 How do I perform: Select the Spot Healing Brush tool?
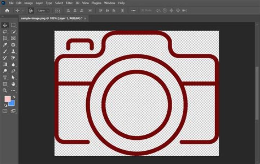click(13, 45)
